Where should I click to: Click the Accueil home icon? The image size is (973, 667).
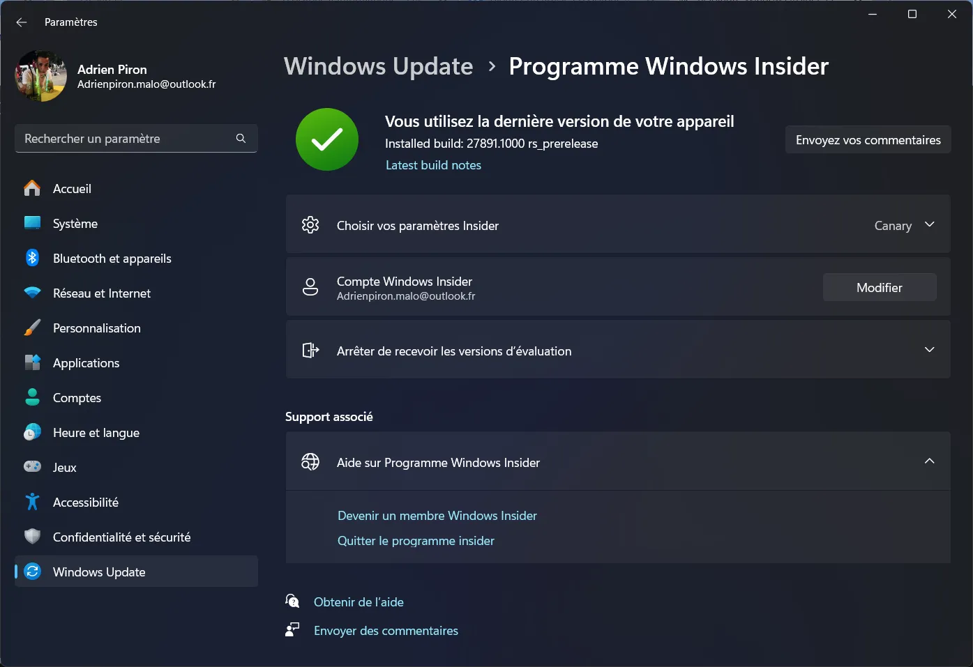[x=32, y=188]
